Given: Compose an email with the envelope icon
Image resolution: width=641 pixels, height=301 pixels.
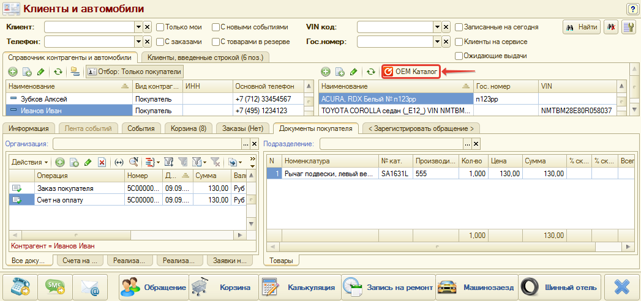Looking at the screenshot, I should (x=91, y=287).
